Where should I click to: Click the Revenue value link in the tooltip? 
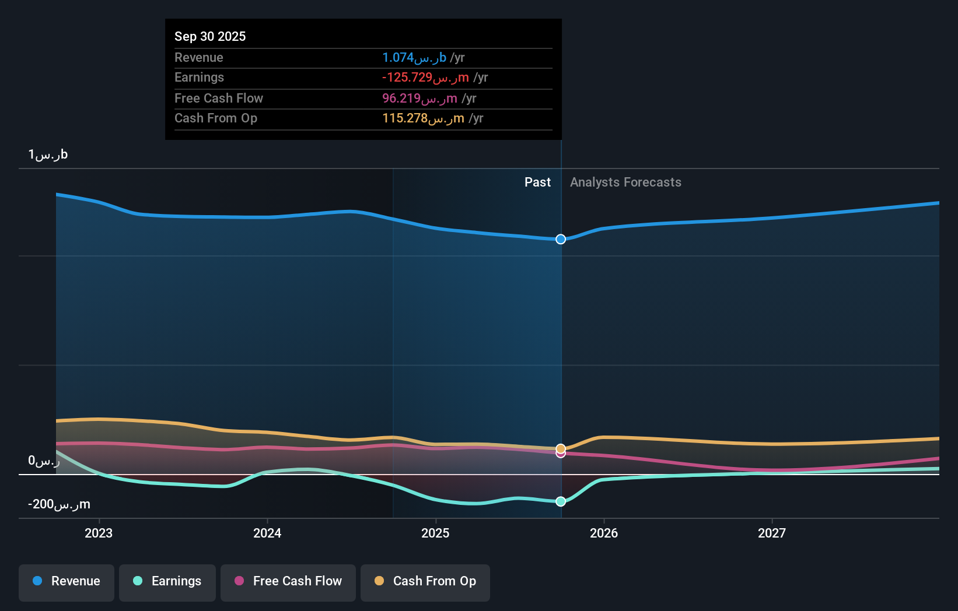415,58
